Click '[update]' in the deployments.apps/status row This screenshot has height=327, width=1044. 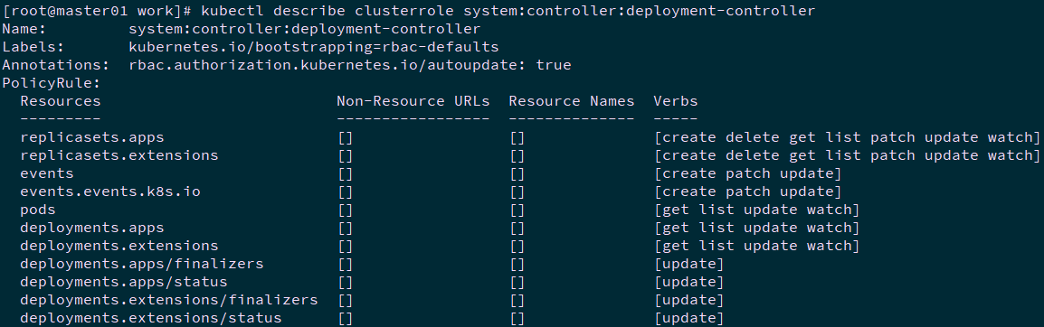click(689, 281)
